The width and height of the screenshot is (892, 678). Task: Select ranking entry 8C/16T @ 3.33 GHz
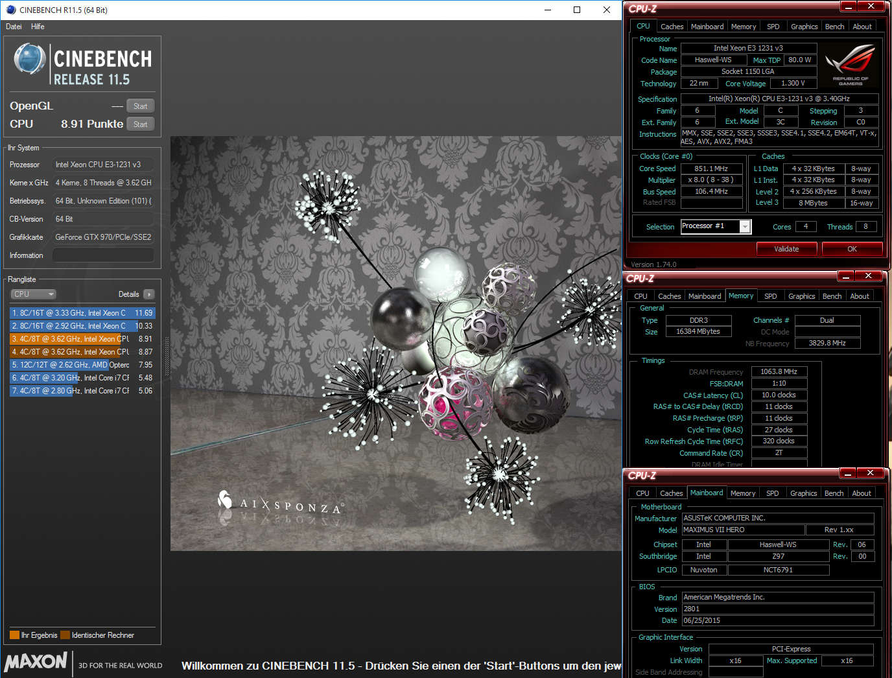(x=82, y=313)
